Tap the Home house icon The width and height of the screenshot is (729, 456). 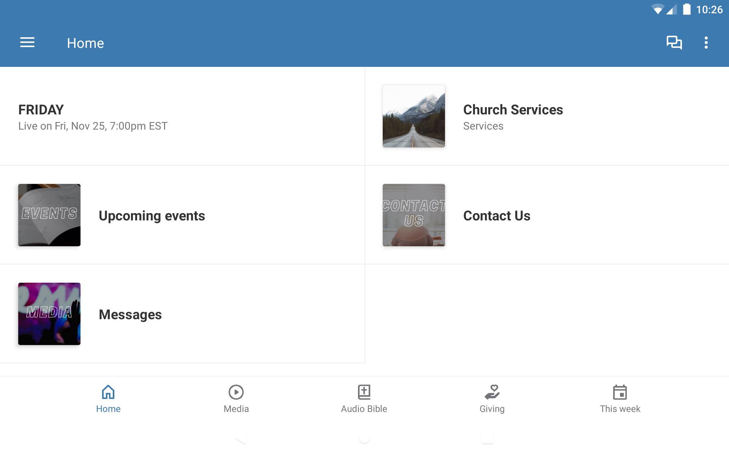pos(108,392)
